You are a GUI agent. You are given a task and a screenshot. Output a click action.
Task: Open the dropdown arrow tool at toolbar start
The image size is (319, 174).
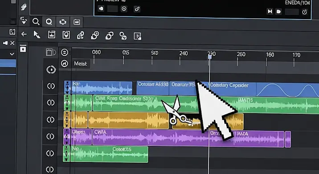coord(24,20)
